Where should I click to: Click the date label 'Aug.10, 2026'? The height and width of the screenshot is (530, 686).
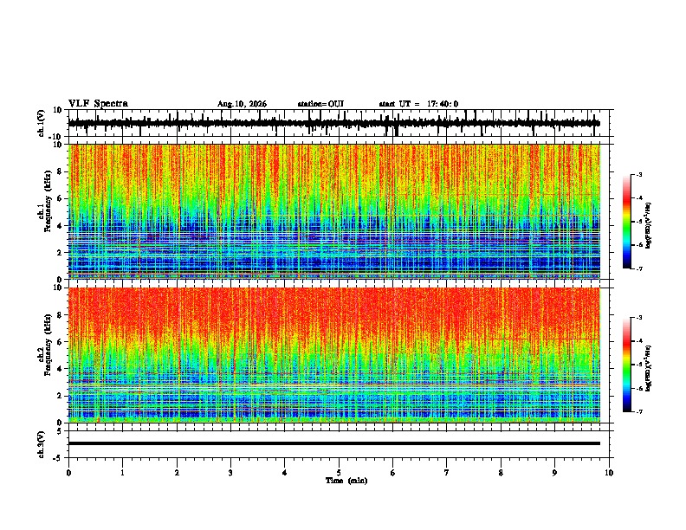pyautogui.click(x=242, y=104)
